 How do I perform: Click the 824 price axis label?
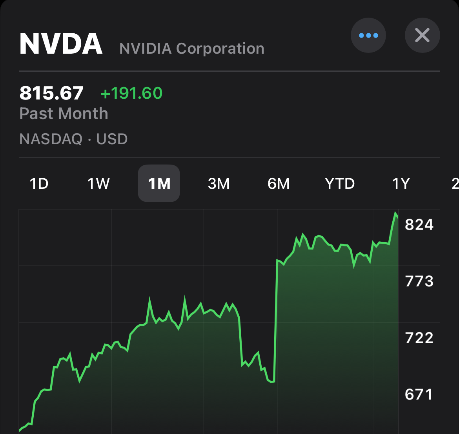[419, 225]
